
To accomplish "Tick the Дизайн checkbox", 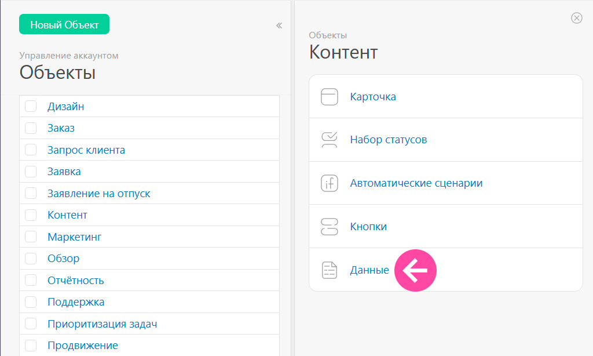I will 31,106.
